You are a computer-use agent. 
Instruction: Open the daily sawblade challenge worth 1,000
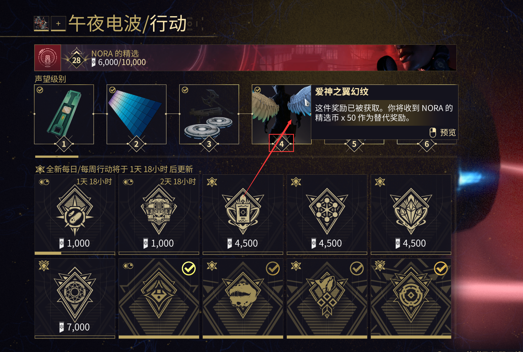tap(75, 214)
